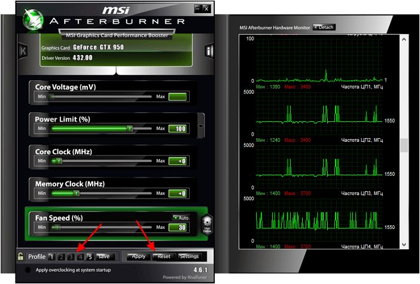Click the monitor scrollbar up arrow
The image size is (420, 284).
tap(404, 39)
